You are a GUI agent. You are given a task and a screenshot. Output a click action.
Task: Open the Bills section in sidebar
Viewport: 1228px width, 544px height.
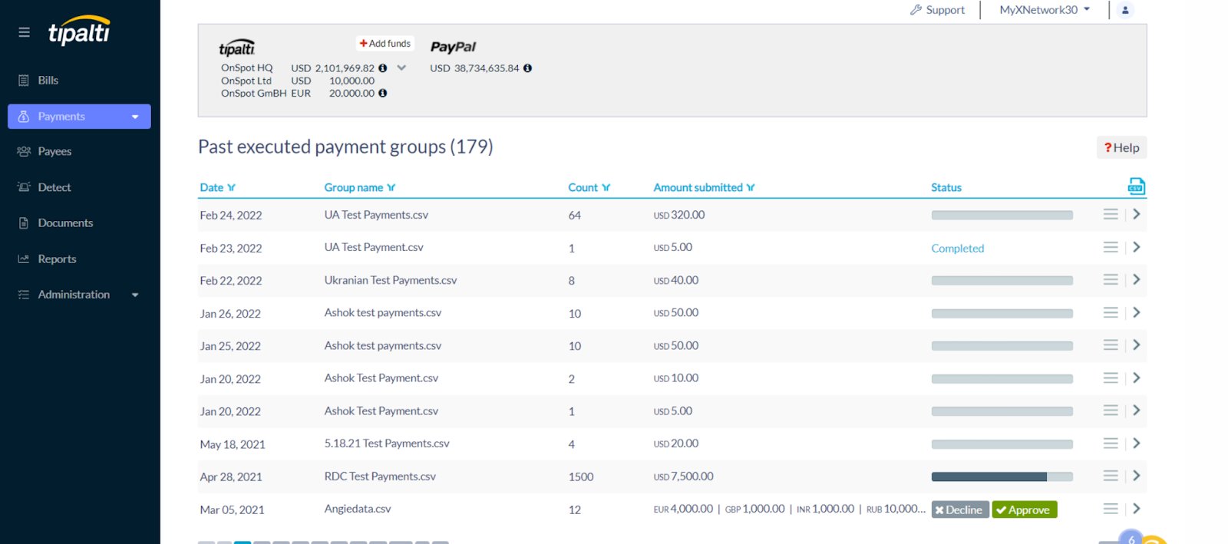[x=48, y=81]
